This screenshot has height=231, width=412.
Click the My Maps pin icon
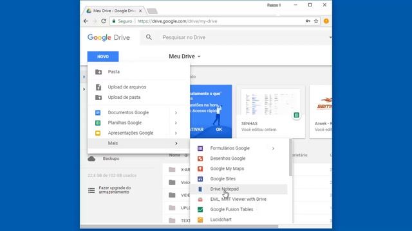point(200,169)
